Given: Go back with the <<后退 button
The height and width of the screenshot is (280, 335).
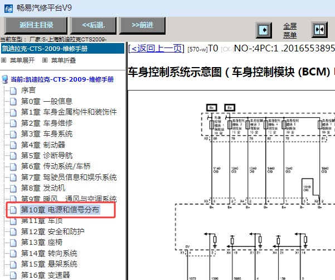Looking at the screenshot, I should click(94, 25).
